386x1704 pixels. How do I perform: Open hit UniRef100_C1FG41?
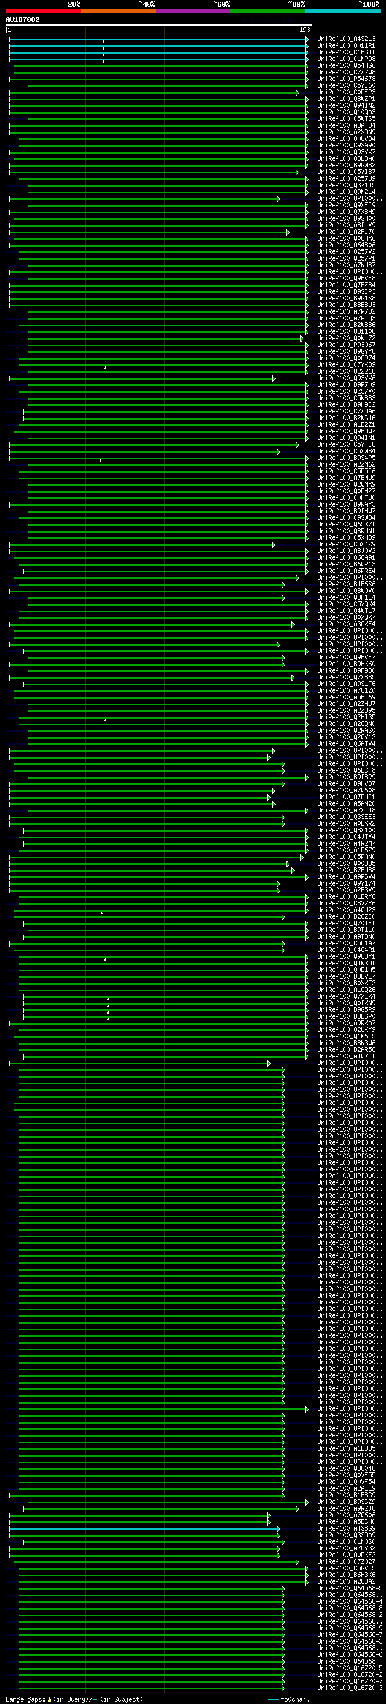coord(346,52)
